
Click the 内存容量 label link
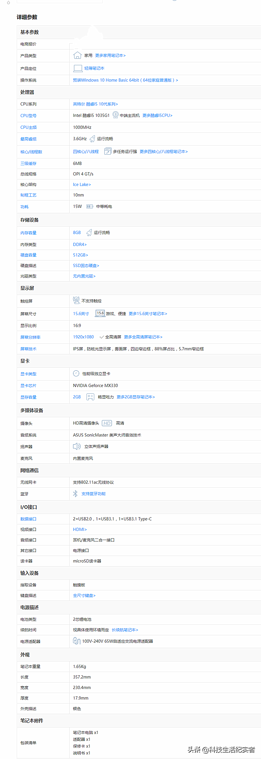tap(28, 233)
